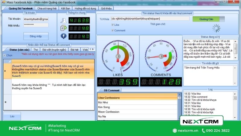
Task: Click the COMMENTS gauge dial
Action: tap(160, 55)
